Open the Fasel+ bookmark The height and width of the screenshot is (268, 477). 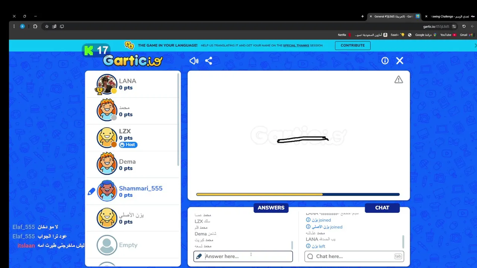[397, 35]
